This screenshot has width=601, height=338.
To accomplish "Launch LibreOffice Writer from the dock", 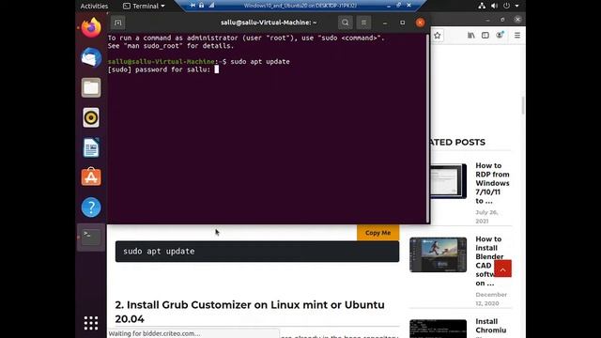I will [91, 147].
